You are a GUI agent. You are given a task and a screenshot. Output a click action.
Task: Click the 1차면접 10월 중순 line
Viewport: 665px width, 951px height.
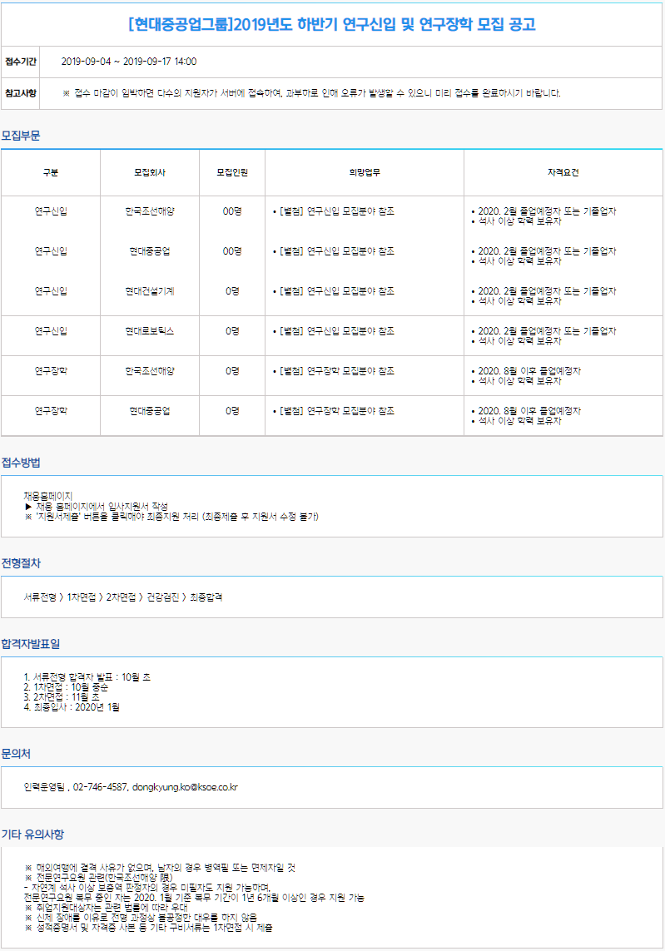tap(66, 687)
